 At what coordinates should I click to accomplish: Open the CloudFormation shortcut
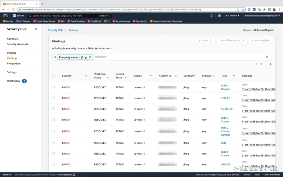click(76, 21)
